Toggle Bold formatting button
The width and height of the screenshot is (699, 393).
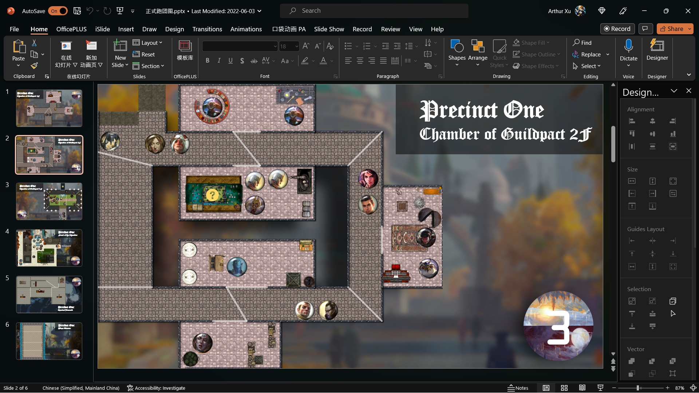pos(207,61)
